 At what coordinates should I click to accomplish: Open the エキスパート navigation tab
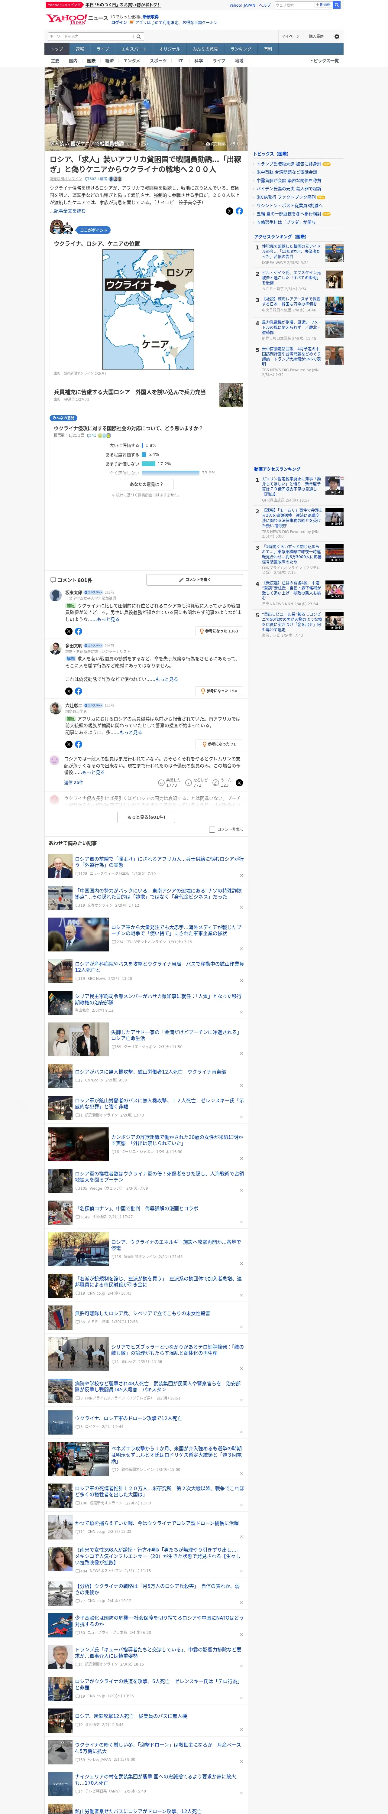134,49
